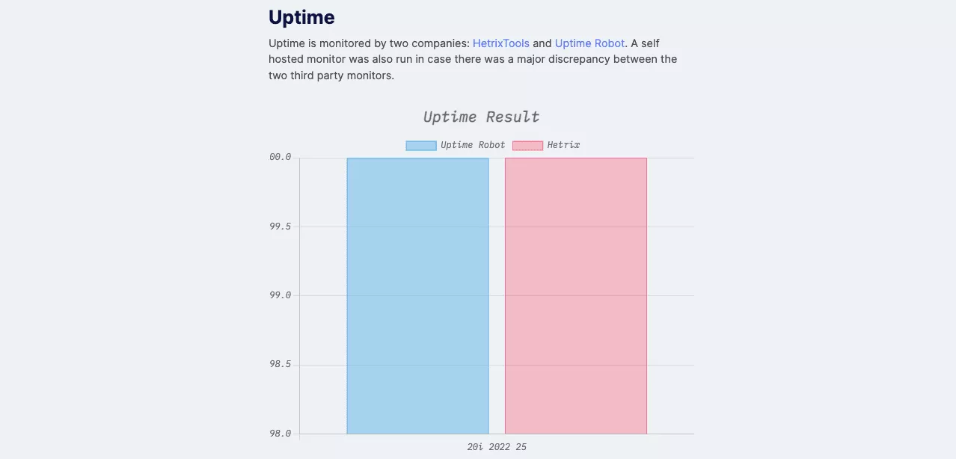Click the Hetrix legend label text
Screen dimensions: 956x459
pyautogui.click(x=563, y=145)
